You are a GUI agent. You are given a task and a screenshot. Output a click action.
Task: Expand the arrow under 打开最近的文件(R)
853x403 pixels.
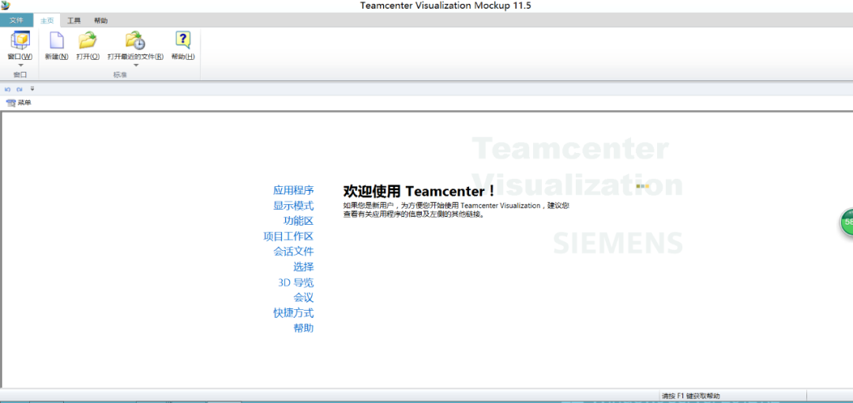(x=136, y=65)
